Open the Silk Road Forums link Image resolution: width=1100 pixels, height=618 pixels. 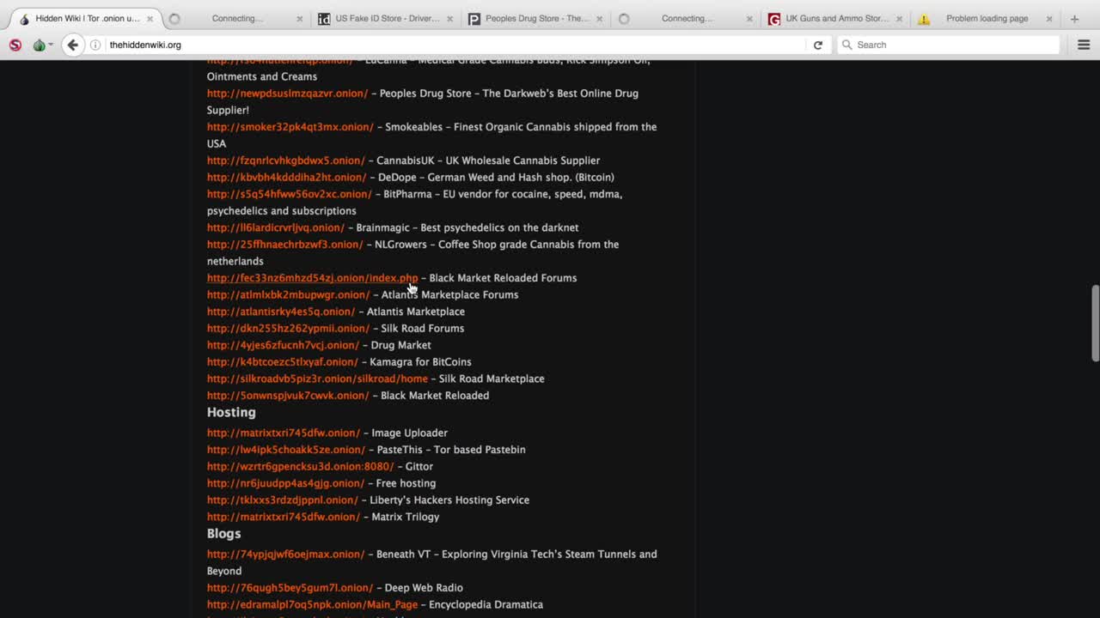click(289, 328)
